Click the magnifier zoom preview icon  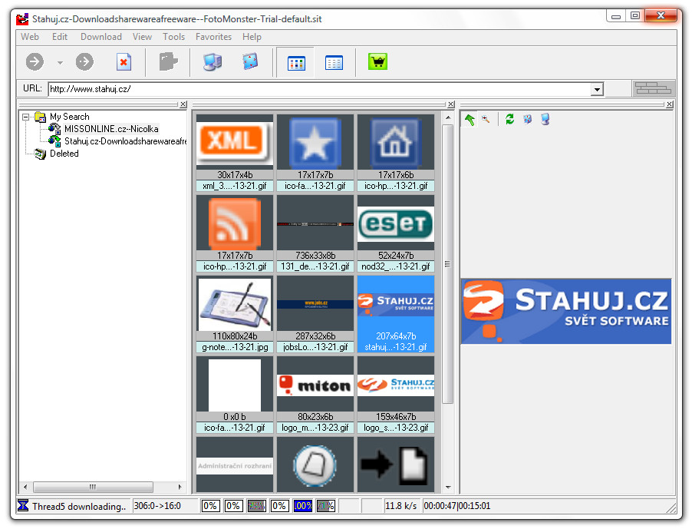(x=486, y=119)
